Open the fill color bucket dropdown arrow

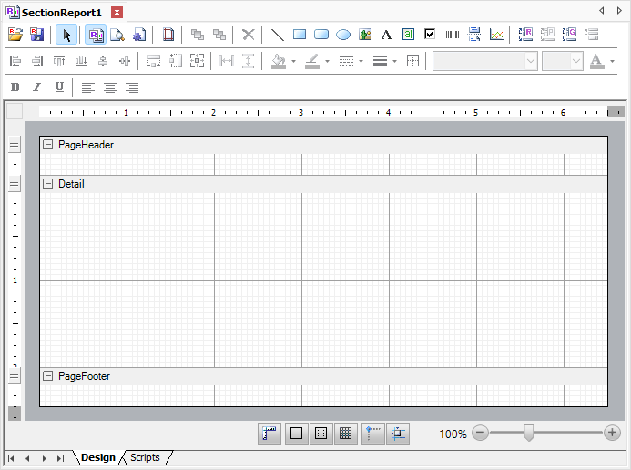pos(293,61)
